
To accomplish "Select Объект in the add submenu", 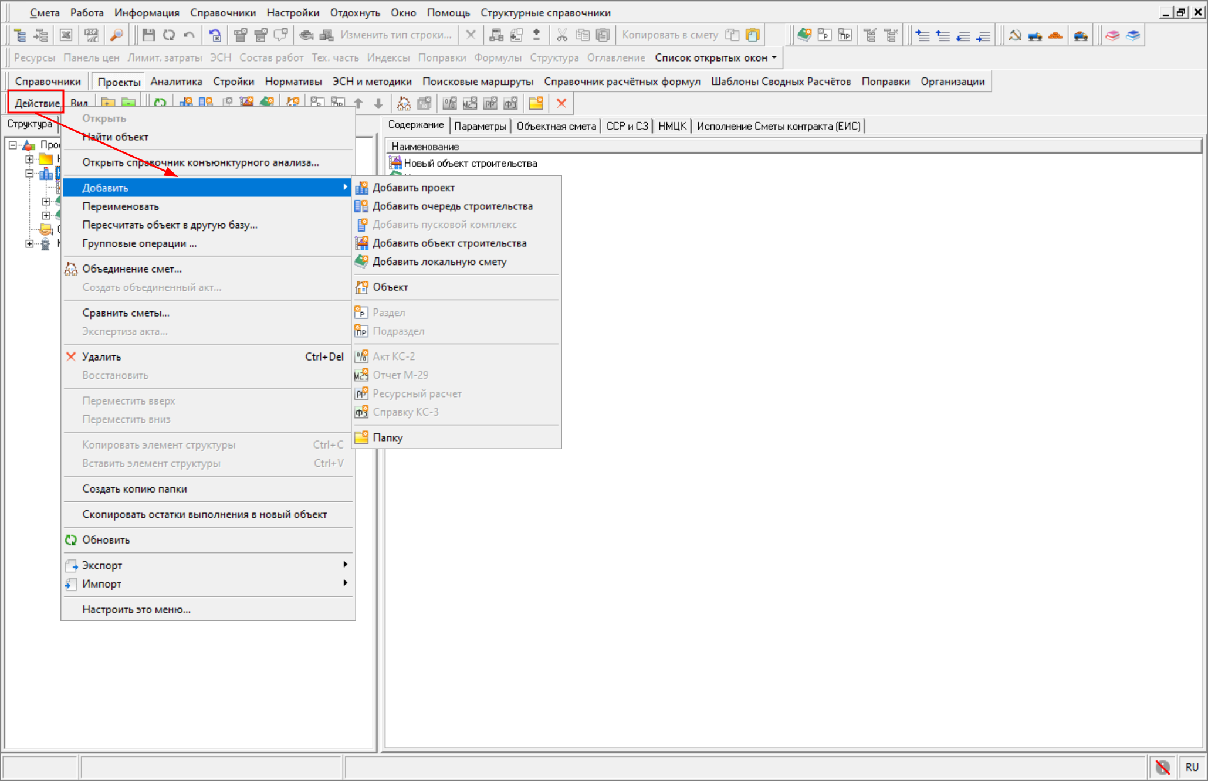I will (456, 287).
